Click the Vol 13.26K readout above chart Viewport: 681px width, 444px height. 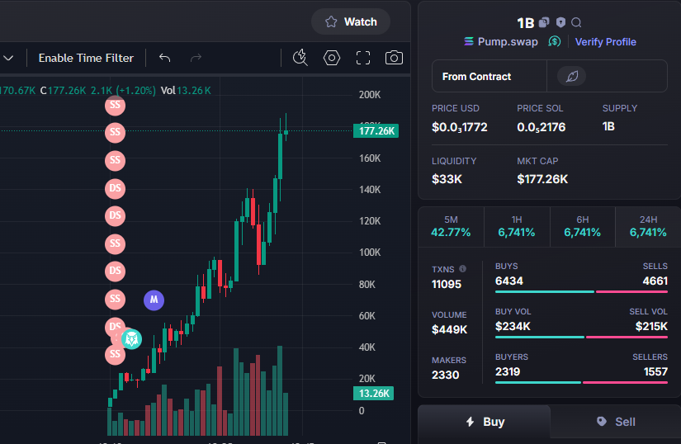186,90
